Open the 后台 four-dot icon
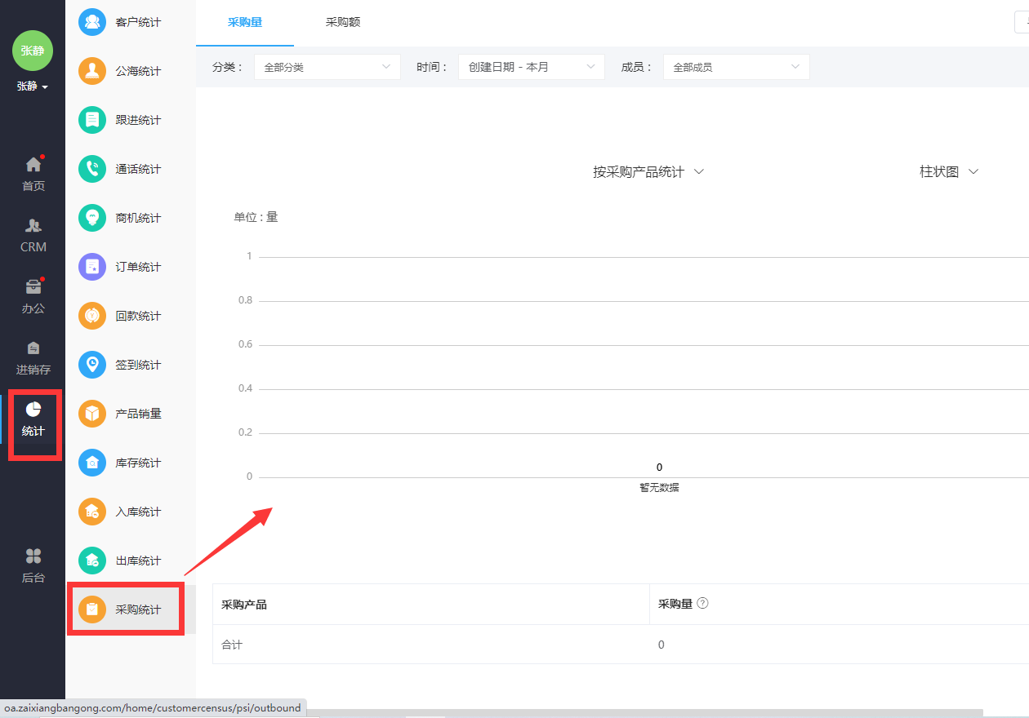This screenshot has height=718, width=1029. click(x=33, y=556)
